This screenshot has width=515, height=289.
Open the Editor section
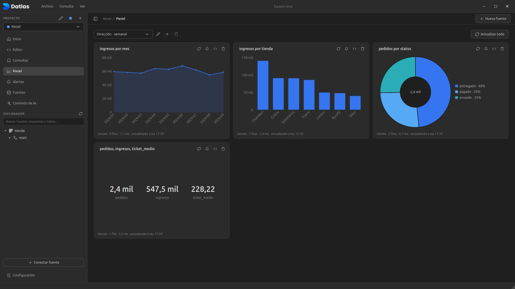point(43,50)
